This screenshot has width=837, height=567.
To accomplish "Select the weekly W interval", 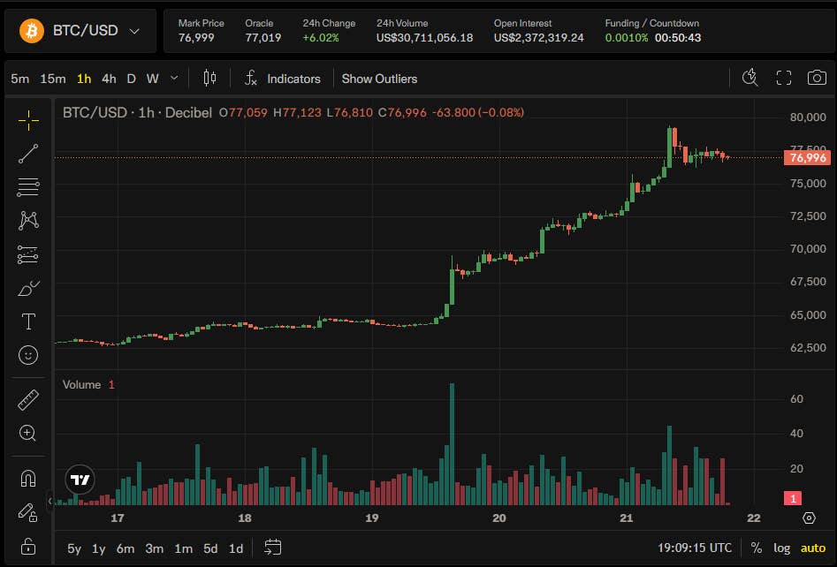I will tap(153, 79).
